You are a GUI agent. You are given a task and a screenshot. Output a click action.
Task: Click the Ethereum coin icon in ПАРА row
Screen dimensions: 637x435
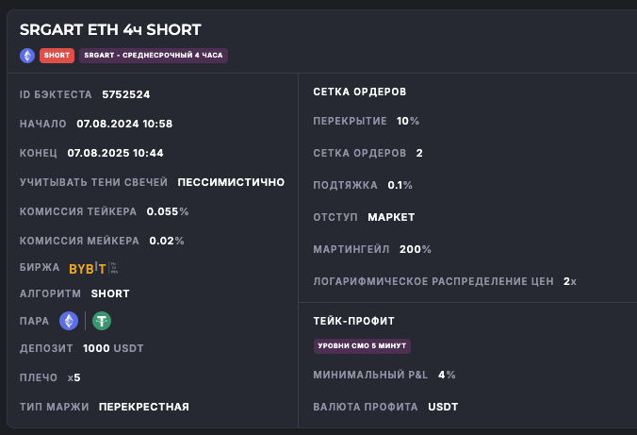(69, 321)
